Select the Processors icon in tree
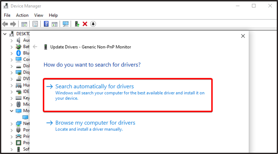Viewport: 278px width, 154px height. pos(19,143)
